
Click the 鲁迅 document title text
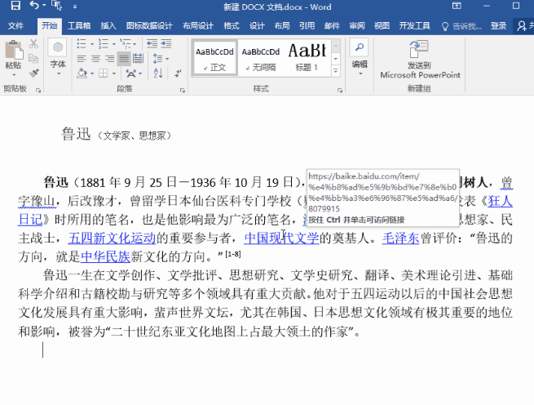click(x=76, y=134)
